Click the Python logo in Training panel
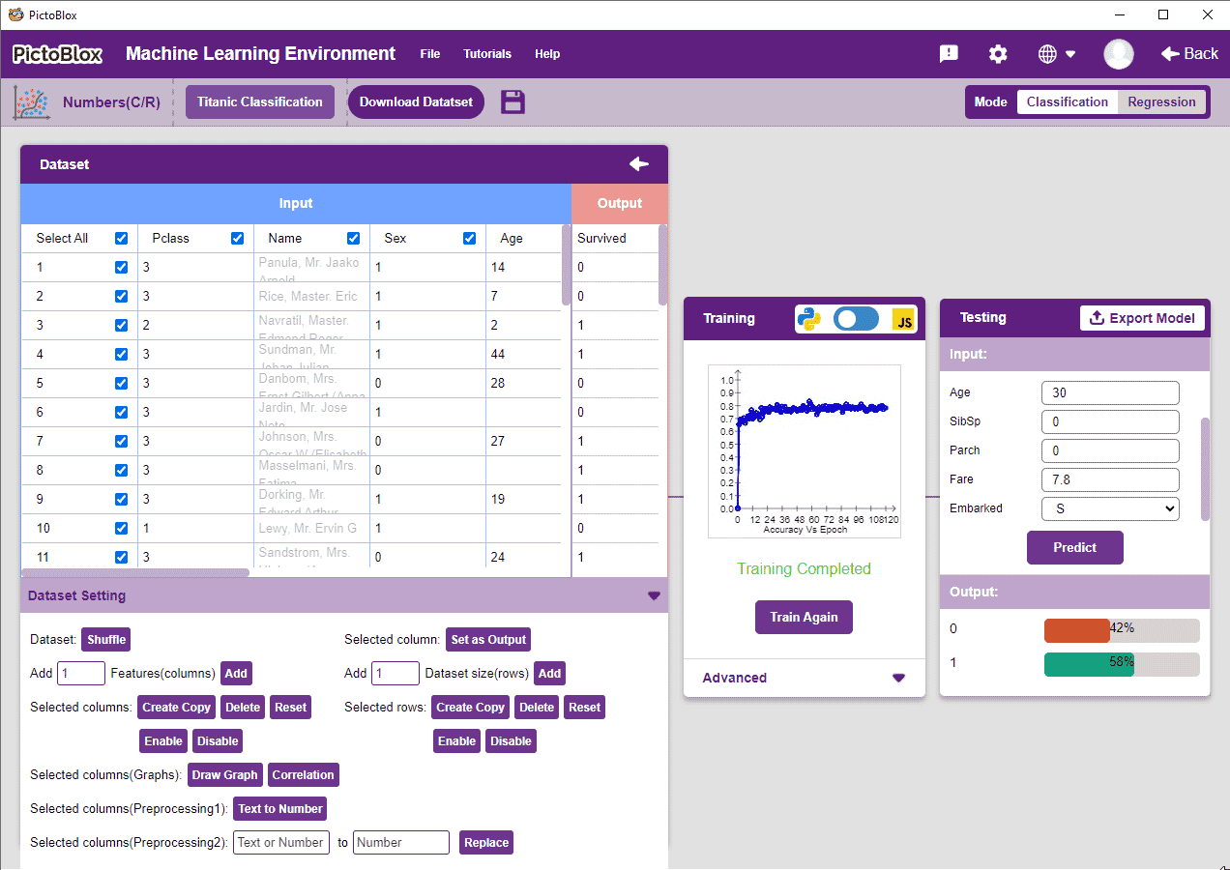1230x870 pixels. tap(809, 319)
